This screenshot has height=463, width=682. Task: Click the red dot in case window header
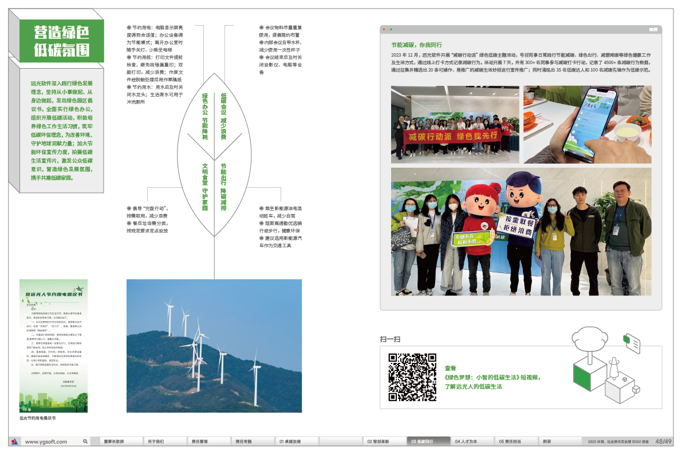coord(384,29)
